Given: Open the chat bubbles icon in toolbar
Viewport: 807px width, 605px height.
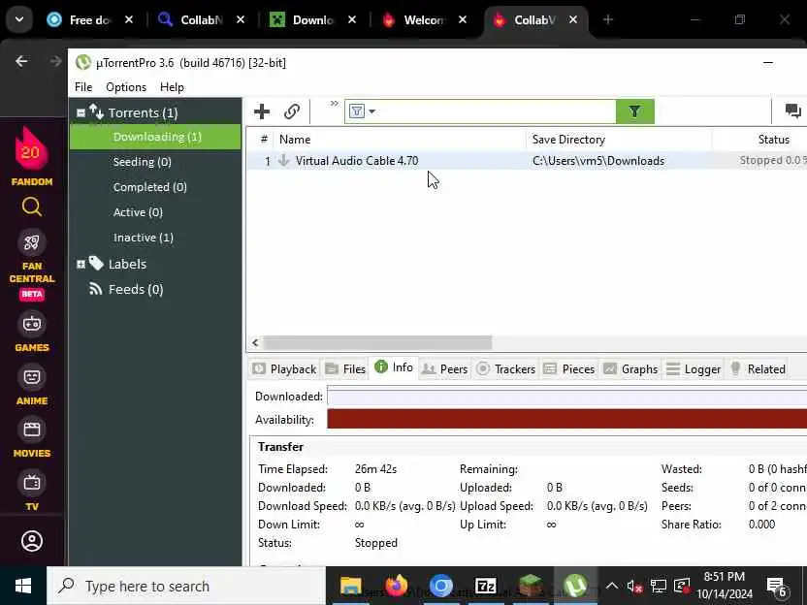Looking at the screenshot, I should click(793, 111).
